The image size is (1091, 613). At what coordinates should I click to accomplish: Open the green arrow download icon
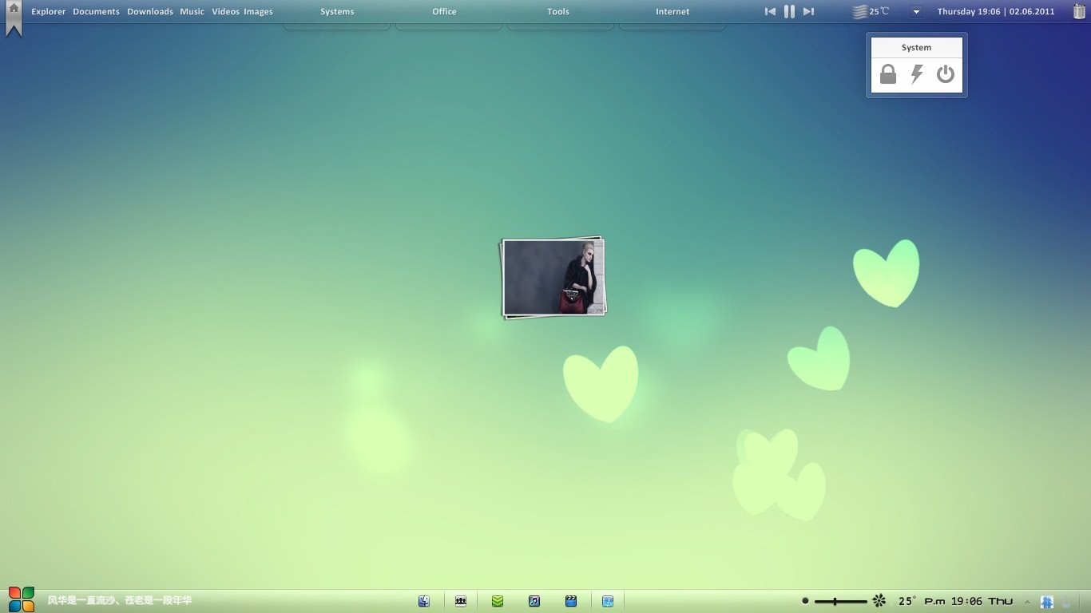498,601
